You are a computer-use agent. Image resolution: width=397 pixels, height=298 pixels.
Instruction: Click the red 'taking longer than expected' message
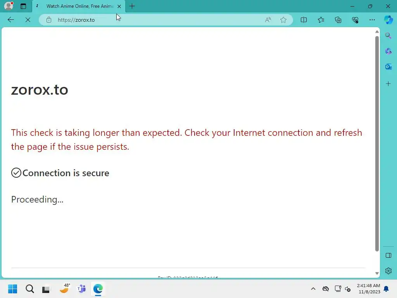[186, 140]
